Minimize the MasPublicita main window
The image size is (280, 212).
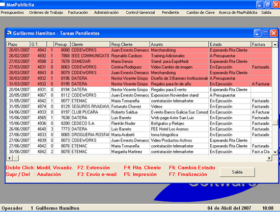click(x=260, y=5)
